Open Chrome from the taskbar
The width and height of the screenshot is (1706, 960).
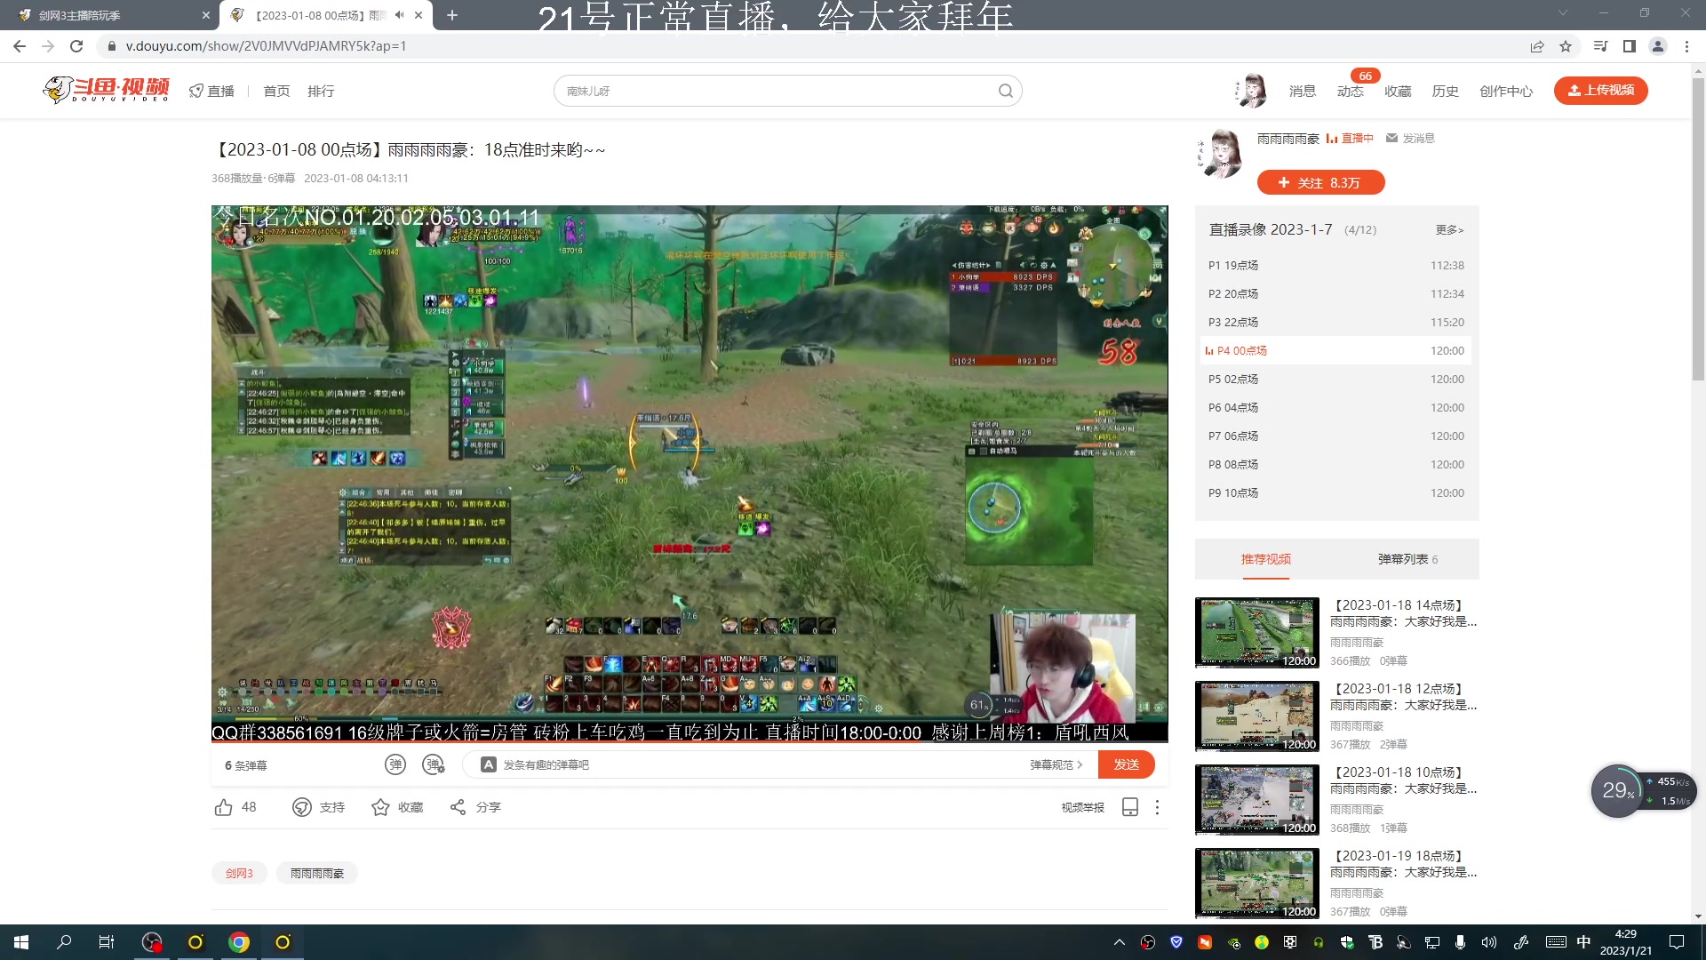(239, 942)
